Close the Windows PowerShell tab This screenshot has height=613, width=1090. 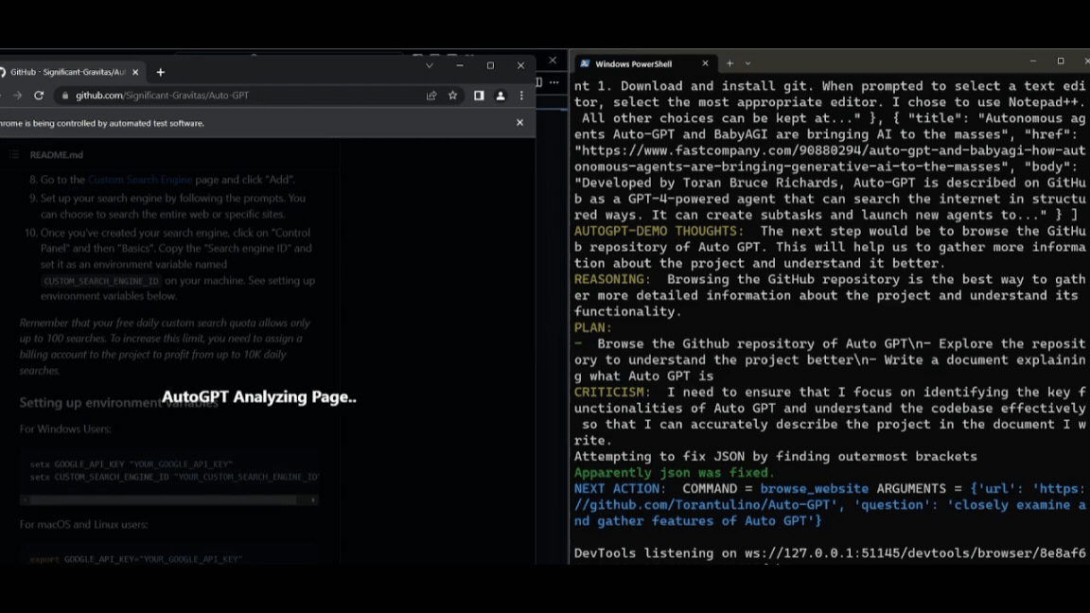point(705,63)
